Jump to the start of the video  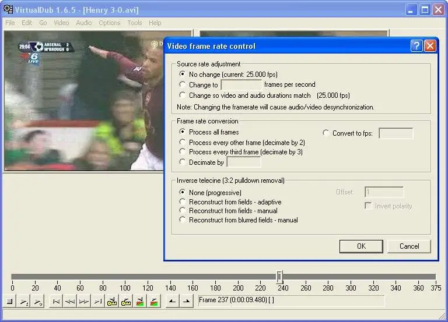(56, 301)
